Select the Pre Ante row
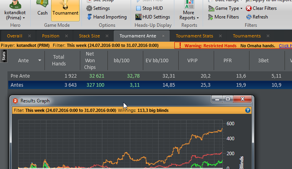Image resolution: width=292 pixels, height=169 pixels. 150,76
